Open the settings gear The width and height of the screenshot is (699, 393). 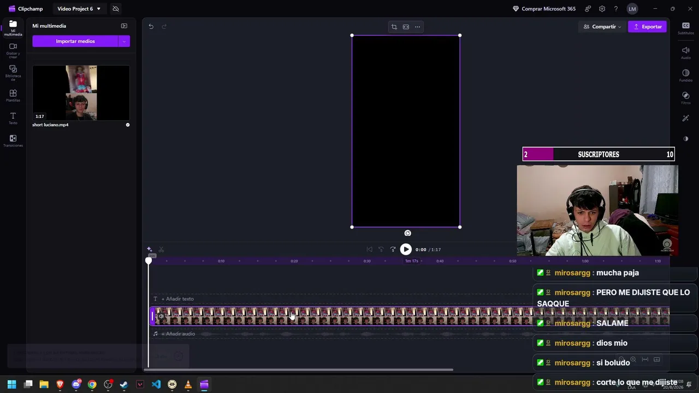pyautogui.click(x=602, y=9)
